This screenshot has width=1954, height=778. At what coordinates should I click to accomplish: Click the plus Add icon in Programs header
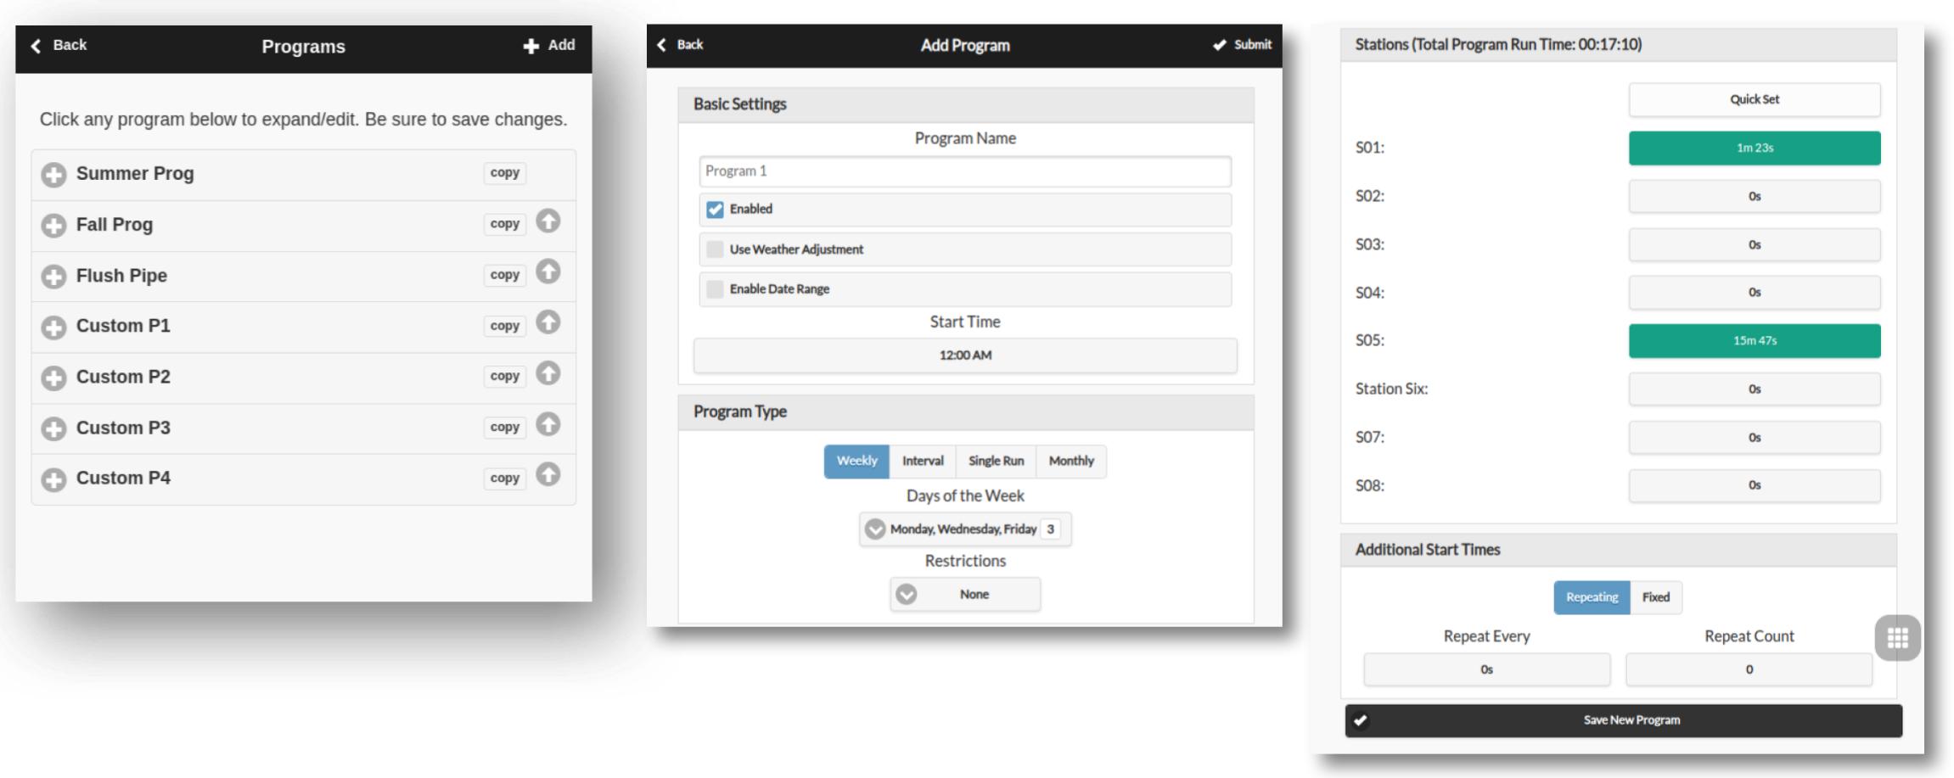click(531, 46)
